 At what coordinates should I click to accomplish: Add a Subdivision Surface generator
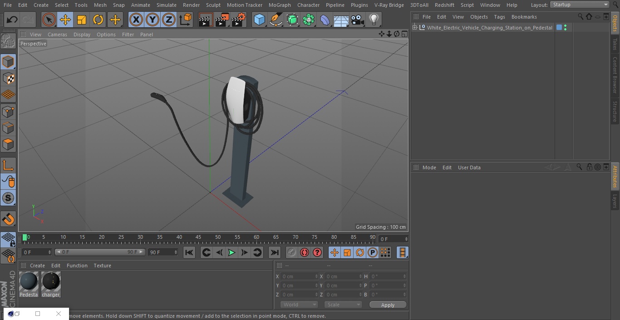(292, 20)
